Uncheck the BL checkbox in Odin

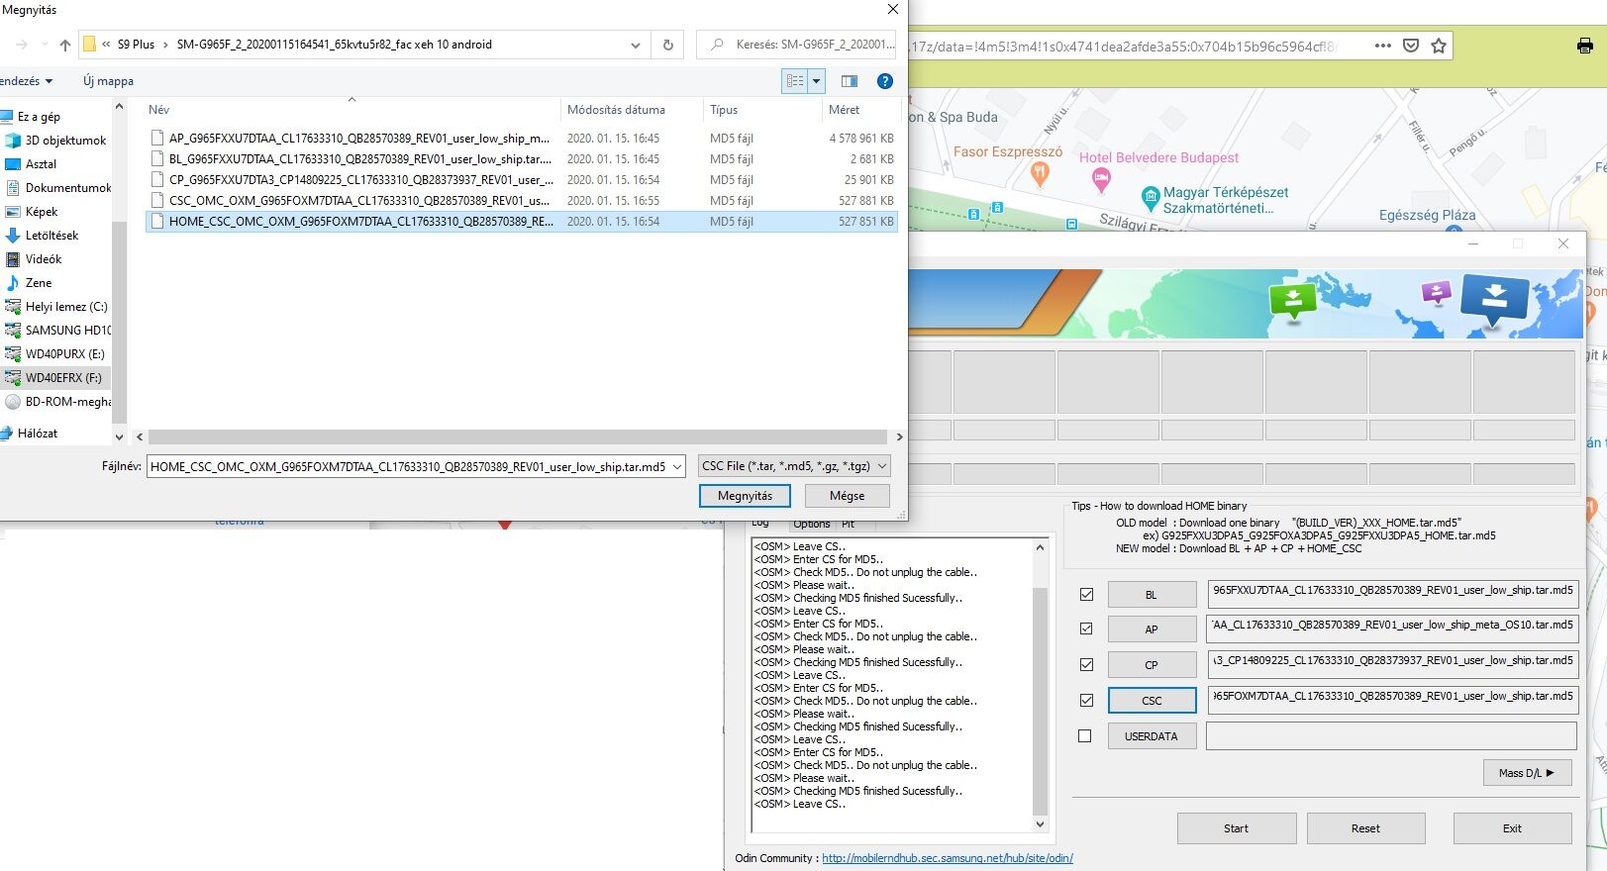tap(1086, 595)
